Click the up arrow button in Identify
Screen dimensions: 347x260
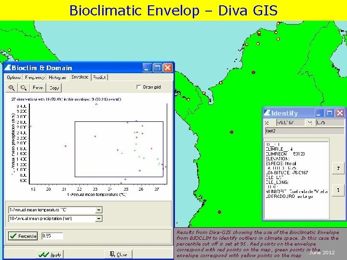tap(338, 168)
